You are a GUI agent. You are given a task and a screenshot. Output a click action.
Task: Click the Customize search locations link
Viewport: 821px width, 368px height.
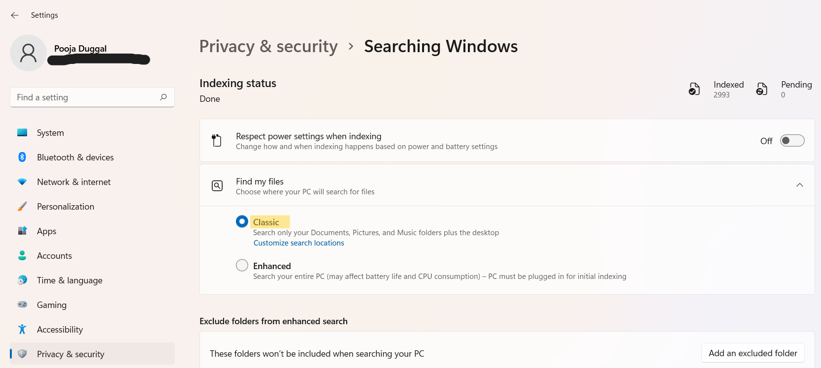tap(298, 243)
